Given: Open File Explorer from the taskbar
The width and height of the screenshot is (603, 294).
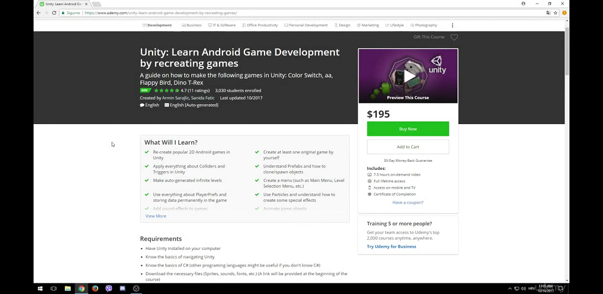Looking at the screenshot, I should pyautogui.click(x=68, y=288).
